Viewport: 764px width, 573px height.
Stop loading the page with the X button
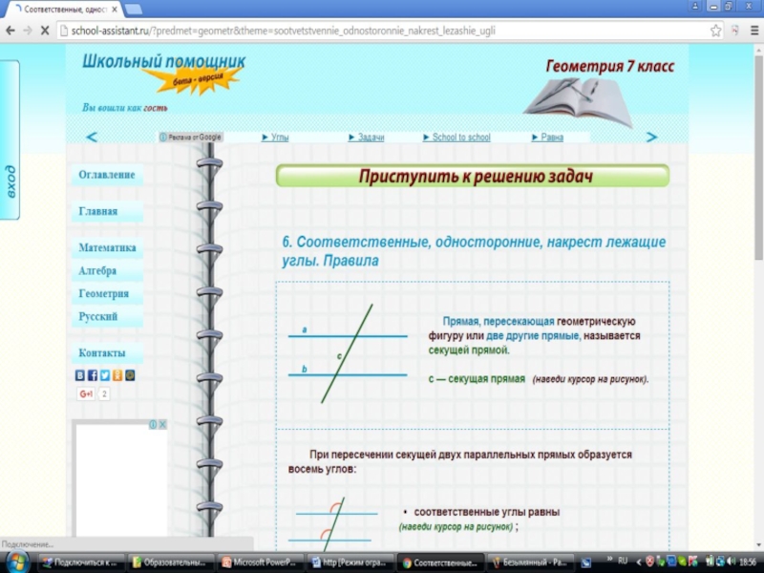click(44, 31)
